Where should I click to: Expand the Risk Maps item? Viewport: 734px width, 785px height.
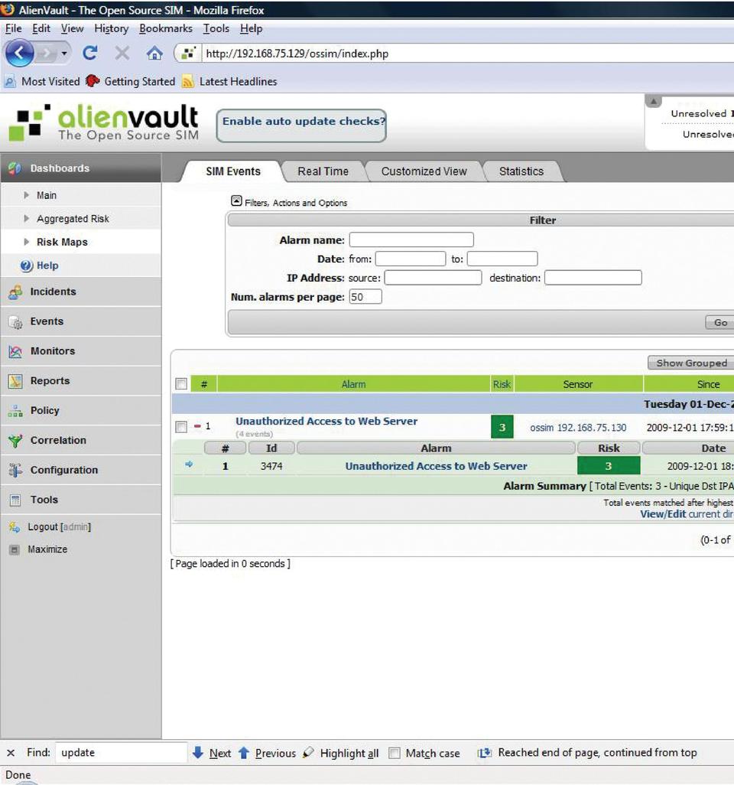[x=27, y=242]
